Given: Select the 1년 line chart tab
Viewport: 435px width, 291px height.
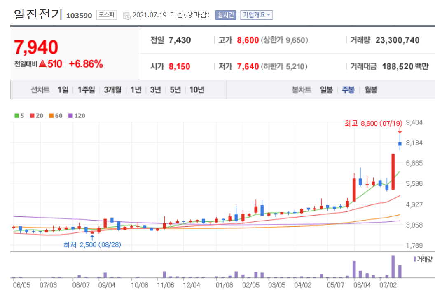Looking at the screenshot, I should pos(136,90).
